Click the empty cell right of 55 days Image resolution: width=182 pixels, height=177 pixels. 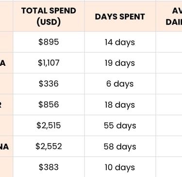pos(169,125)
